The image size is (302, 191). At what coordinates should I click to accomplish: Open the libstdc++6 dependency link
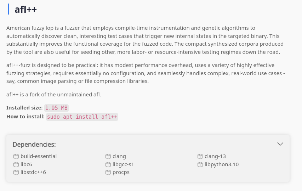pyautogui.click(x=33, y=172)
